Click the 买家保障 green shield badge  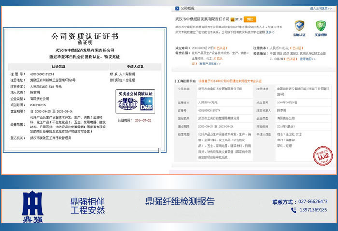[321, 27]
